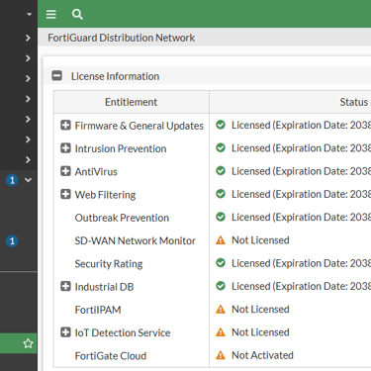Image resolution: width=371 pixels, height=371 pixels.
Task: Click the FortiIPAM Not Licensed warning icon
Action: coord(221,310)
